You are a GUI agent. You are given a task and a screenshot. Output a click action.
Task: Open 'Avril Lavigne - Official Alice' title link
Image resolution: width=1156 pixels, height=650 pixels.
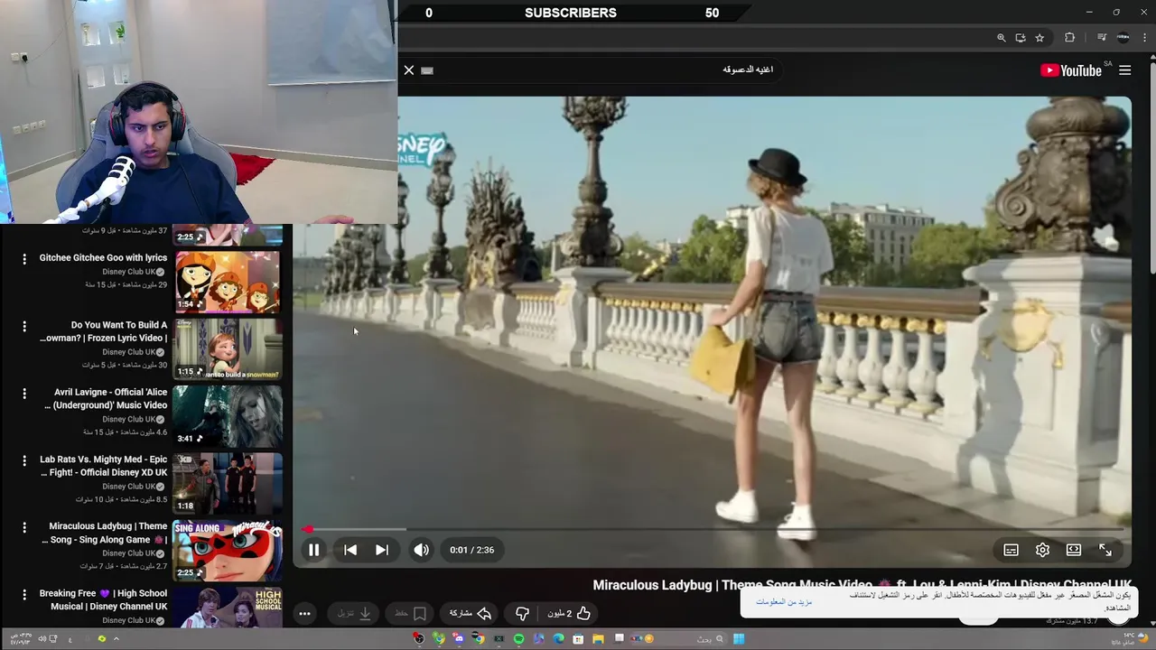pyautogui.click(x=106, y=399)
